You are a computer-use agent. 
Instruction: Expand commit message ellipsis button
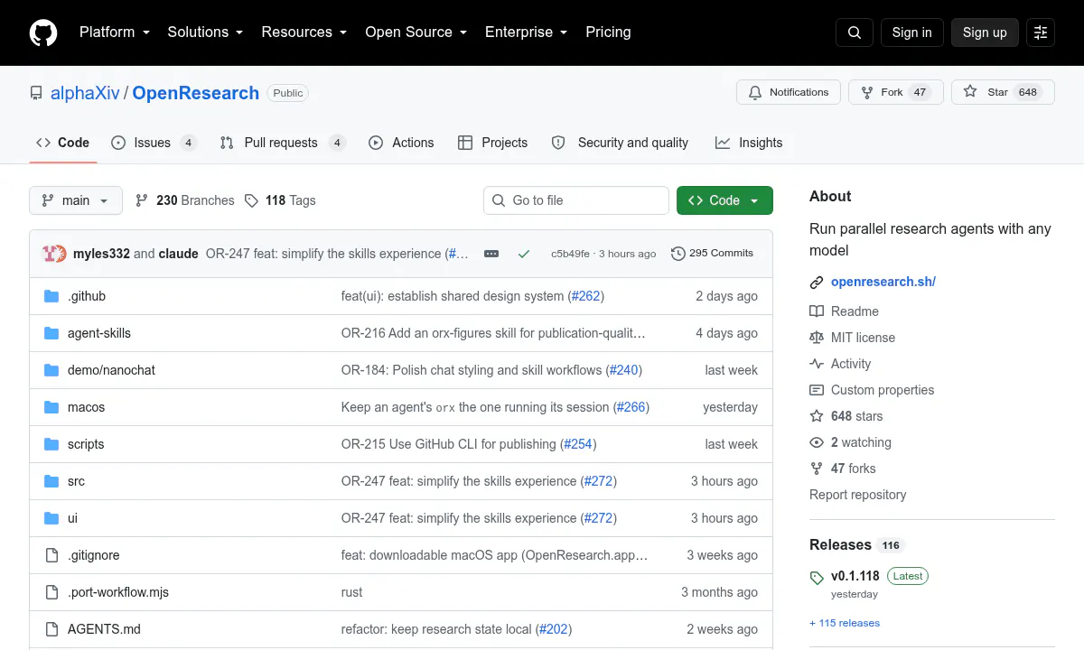pos(491,254)
